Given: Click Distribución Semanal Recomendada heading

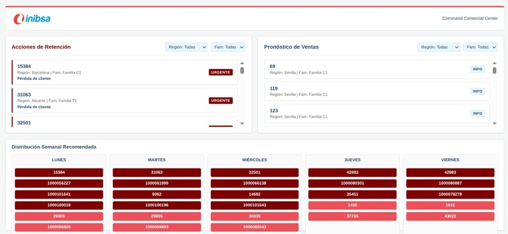Looking at the screenshot, I should point(54,147).
